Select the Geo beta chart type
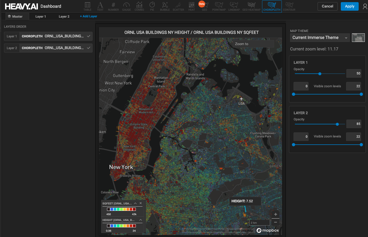The height and width of the screenshot is (237, 368). pyautogui.click(x=204, y=6)
